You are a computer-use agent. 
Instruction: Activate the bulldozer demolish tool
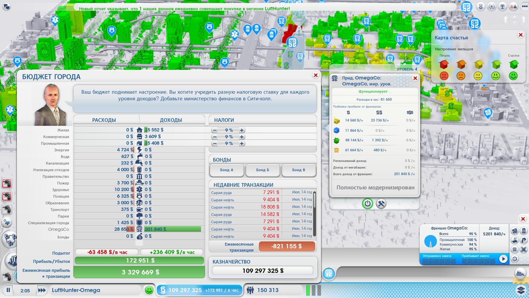point(520,273)
